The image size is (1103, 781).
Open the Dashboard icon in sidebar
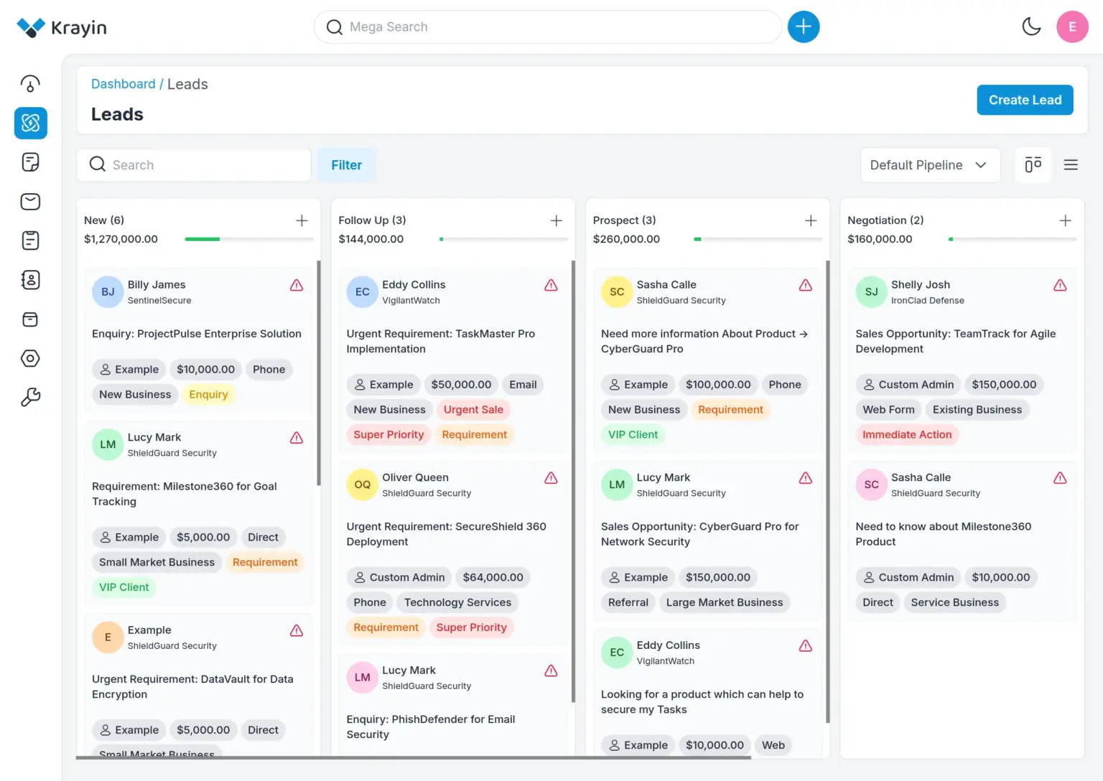pyautogui.click(x=30, y=84)
